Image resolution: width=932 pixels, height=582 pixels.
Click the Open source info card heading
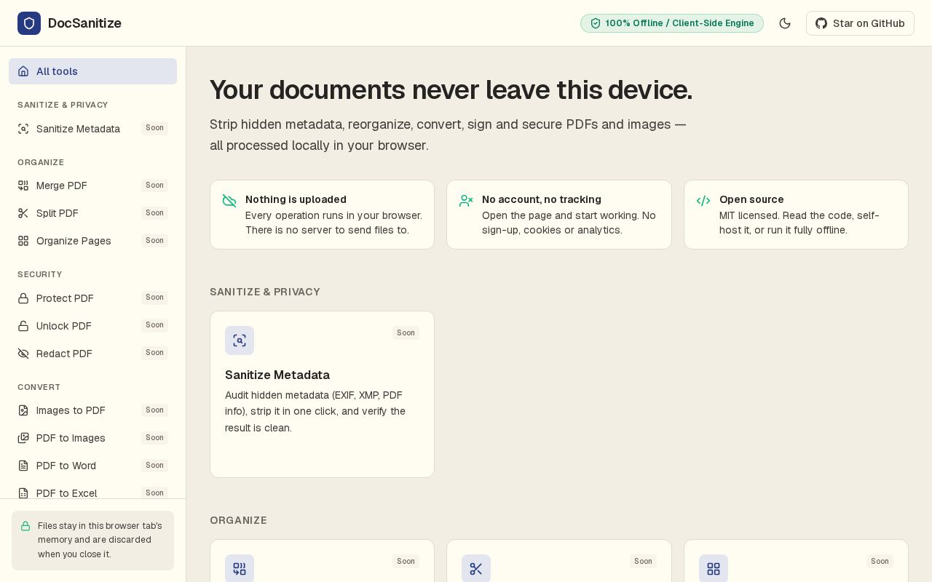[x=751, y=199]
